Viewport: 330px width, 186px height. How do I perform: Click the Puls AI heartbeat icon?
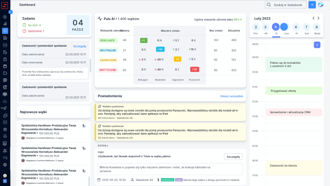pyautogui.click(x=100, y=19)
